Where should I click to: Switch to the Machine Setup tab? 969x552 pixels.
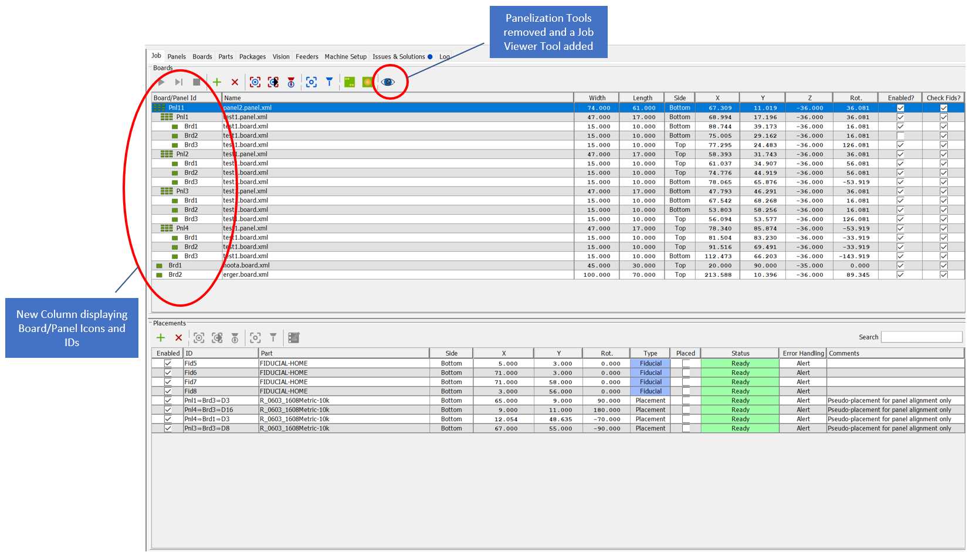(345, 56)
